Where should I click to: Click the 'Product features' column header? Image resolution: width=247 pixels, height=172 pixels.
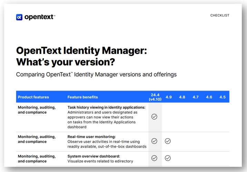[x=33, y=97]
